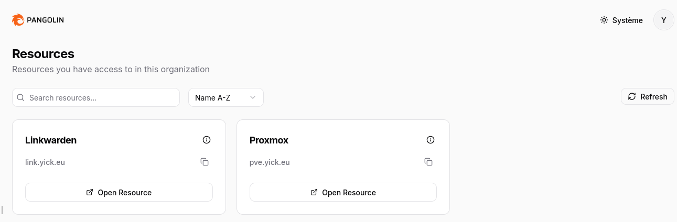Screen dimensions: 677x222
Task: Click the sun theme icon
Action: pyautogui.click(x=604, y=20)
